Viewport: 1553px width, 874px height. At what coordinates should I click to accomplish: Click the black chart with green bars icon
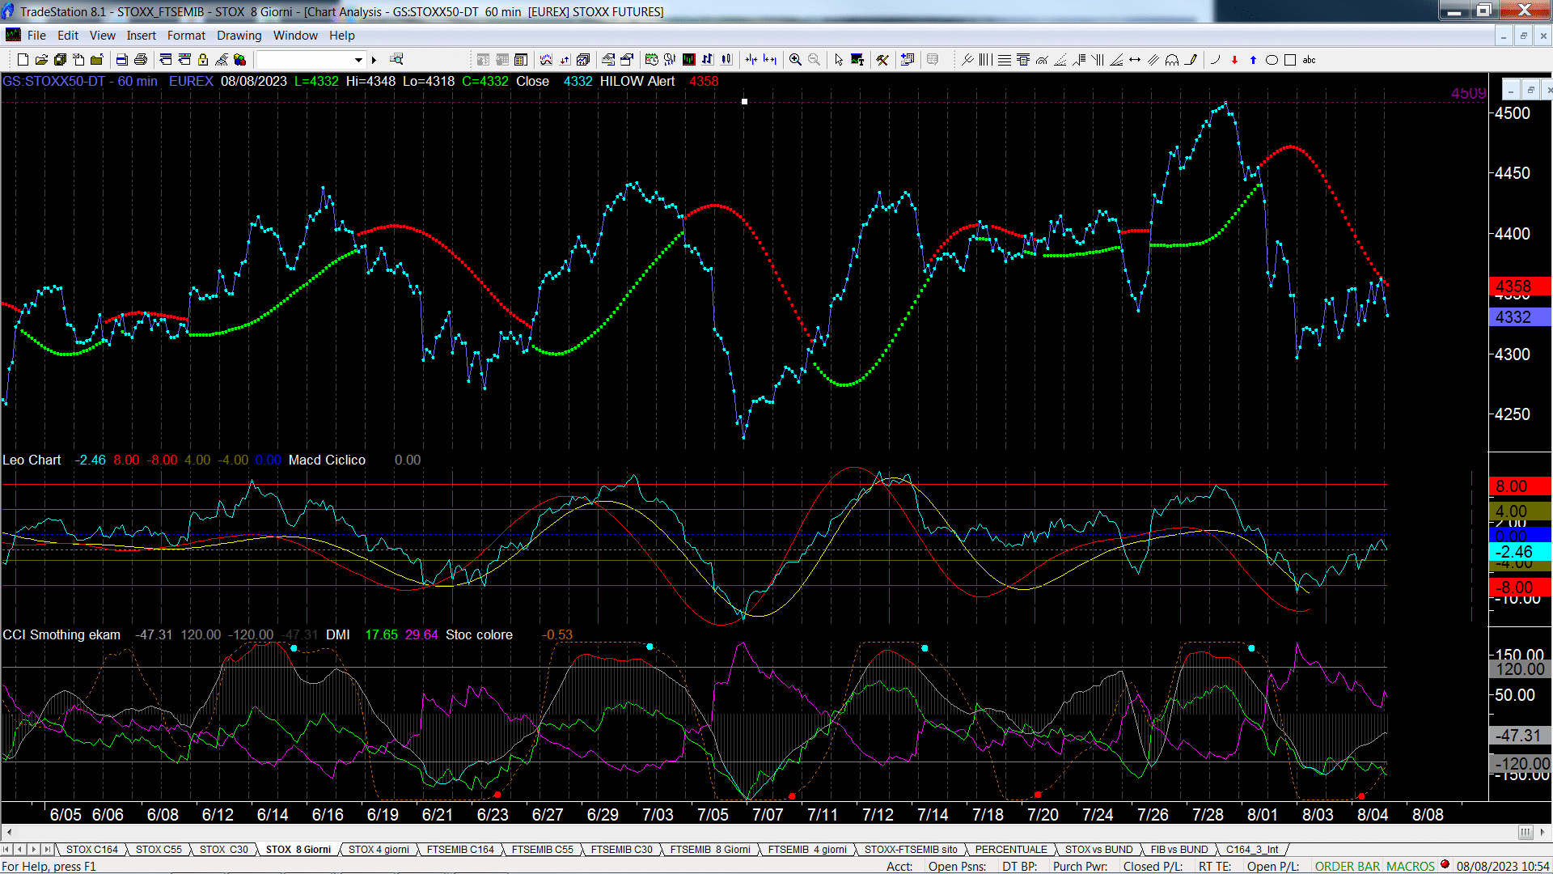tap(688, 60)
